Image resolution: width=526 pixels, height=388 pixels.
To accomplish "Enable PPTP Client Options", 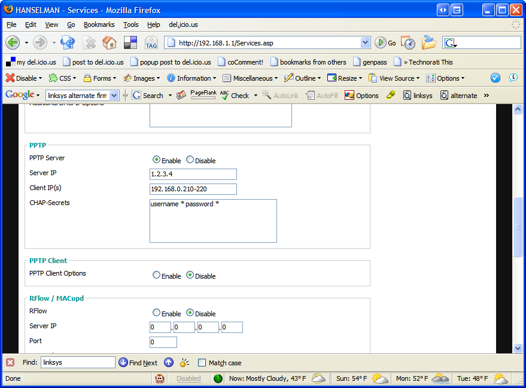I will [x=156, y=275].
